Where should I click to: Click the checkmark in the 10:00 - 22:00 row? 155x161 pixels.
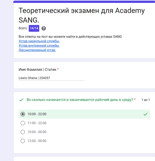click(146, 114)
